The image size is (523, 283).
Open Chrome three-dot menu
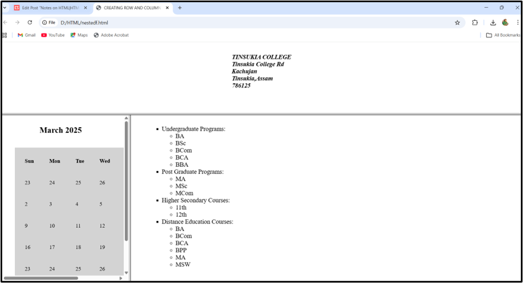(518, 23)
